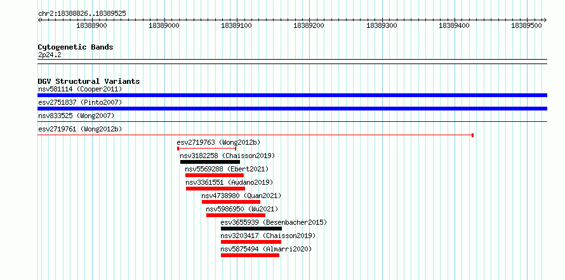Click the nsv3182258 (Chaisson2019) label
565x280 pixels.
pyautogui.click(x=227, y=156)
